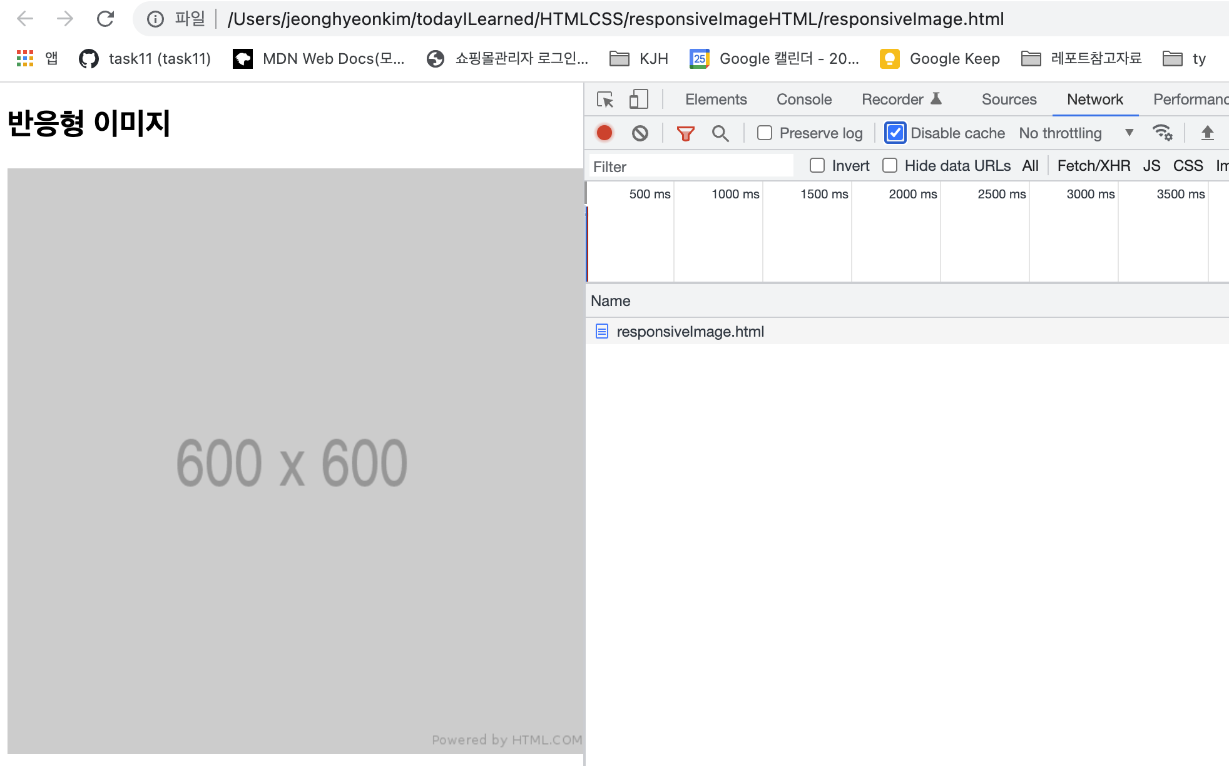1229x766 pixels.
Task: Reload the page using refresh icon
Action: click(105, 19)
